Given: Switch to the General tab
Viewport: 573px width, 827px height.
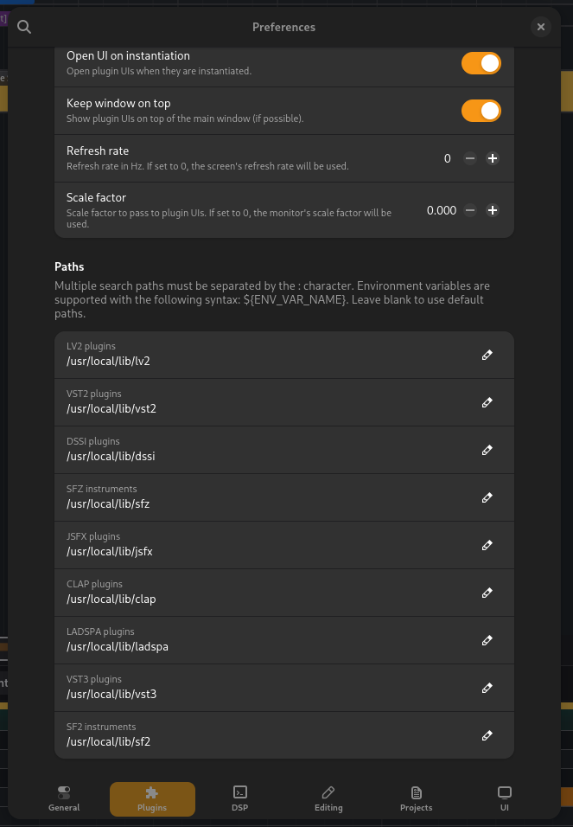Looking at the screenshot, I should pyautogui.click(x=64, y=798).
